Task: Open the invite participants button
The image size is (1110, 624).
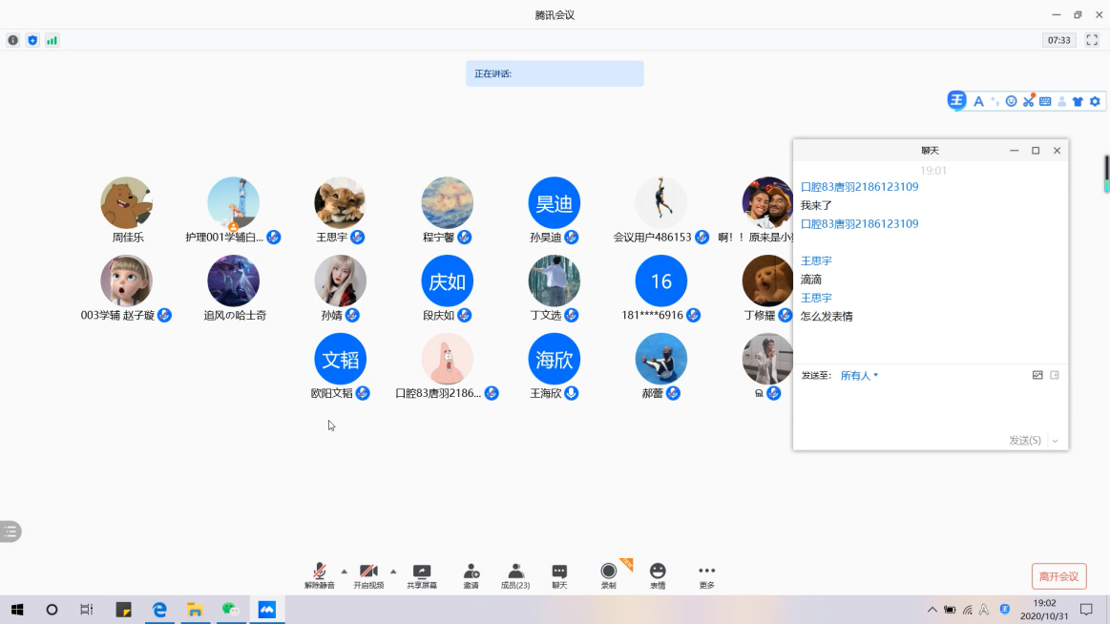Action: [471, 576]
